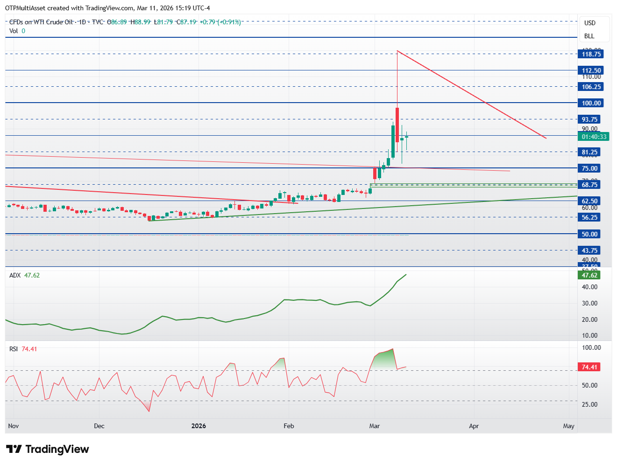This screenshot has width=617, height=465.
Task: Click the Vol indicator label
Action: pyautogui.click(x=14, y=31)
